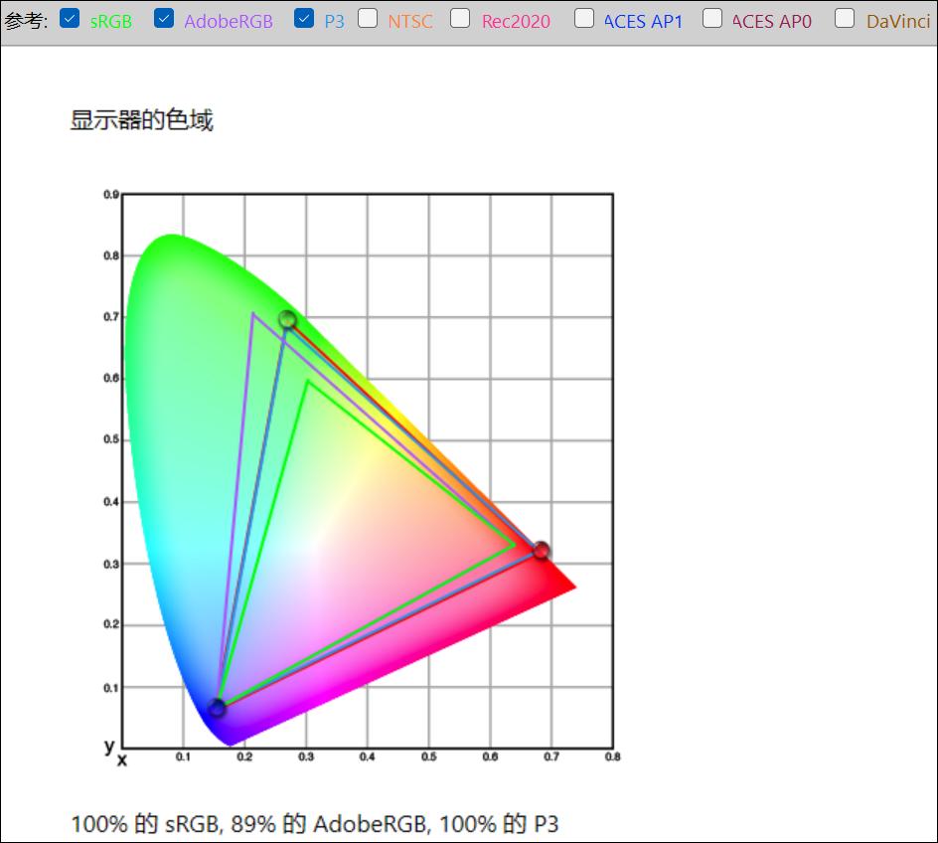Click the purple AdobeRGB label

(229, 22)
